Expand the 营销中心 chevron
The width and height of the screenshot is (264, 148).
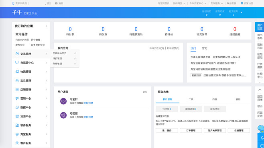pos(47,99)
